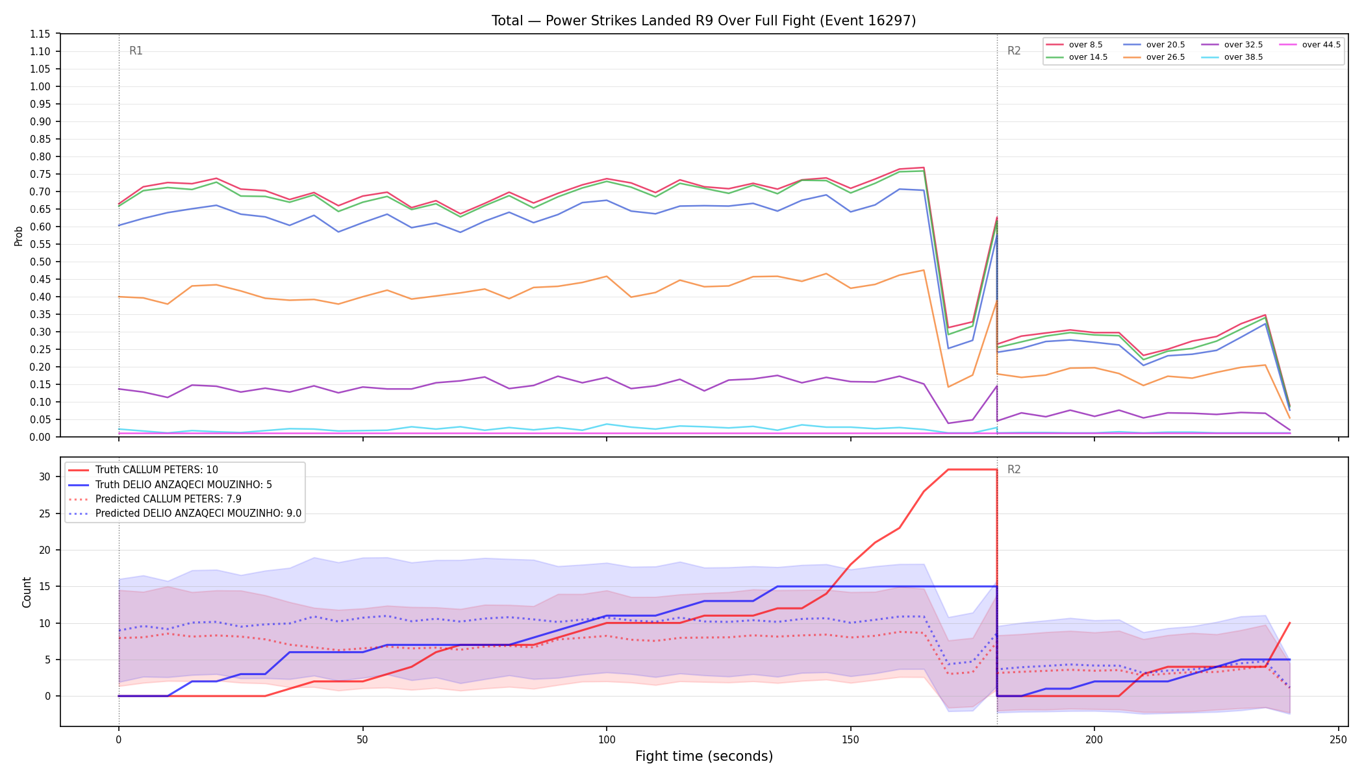Click the "1.00" tick on the Prob axis
Image resolution: width=1364 pixels, height=779 pixels.
[40, 86]
